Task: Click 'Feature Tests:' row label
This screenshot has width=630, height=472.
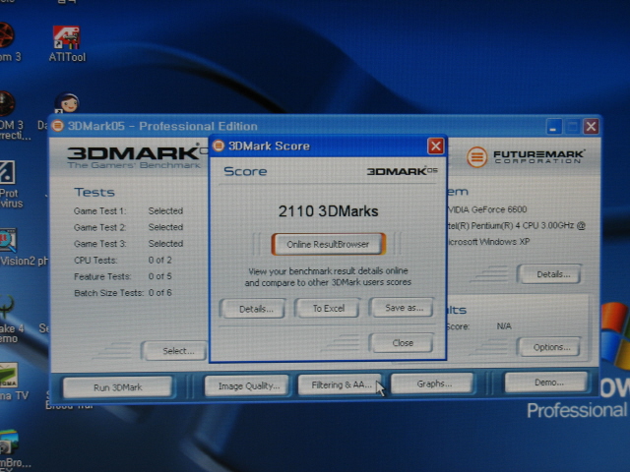Action: [102, 276]
